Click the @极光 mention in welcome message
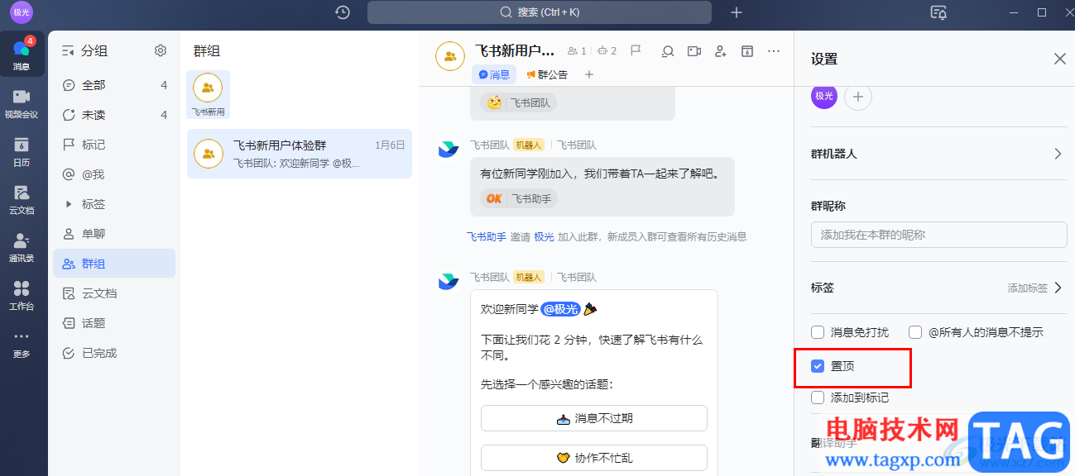The image size is (1075, 476). 560,309
